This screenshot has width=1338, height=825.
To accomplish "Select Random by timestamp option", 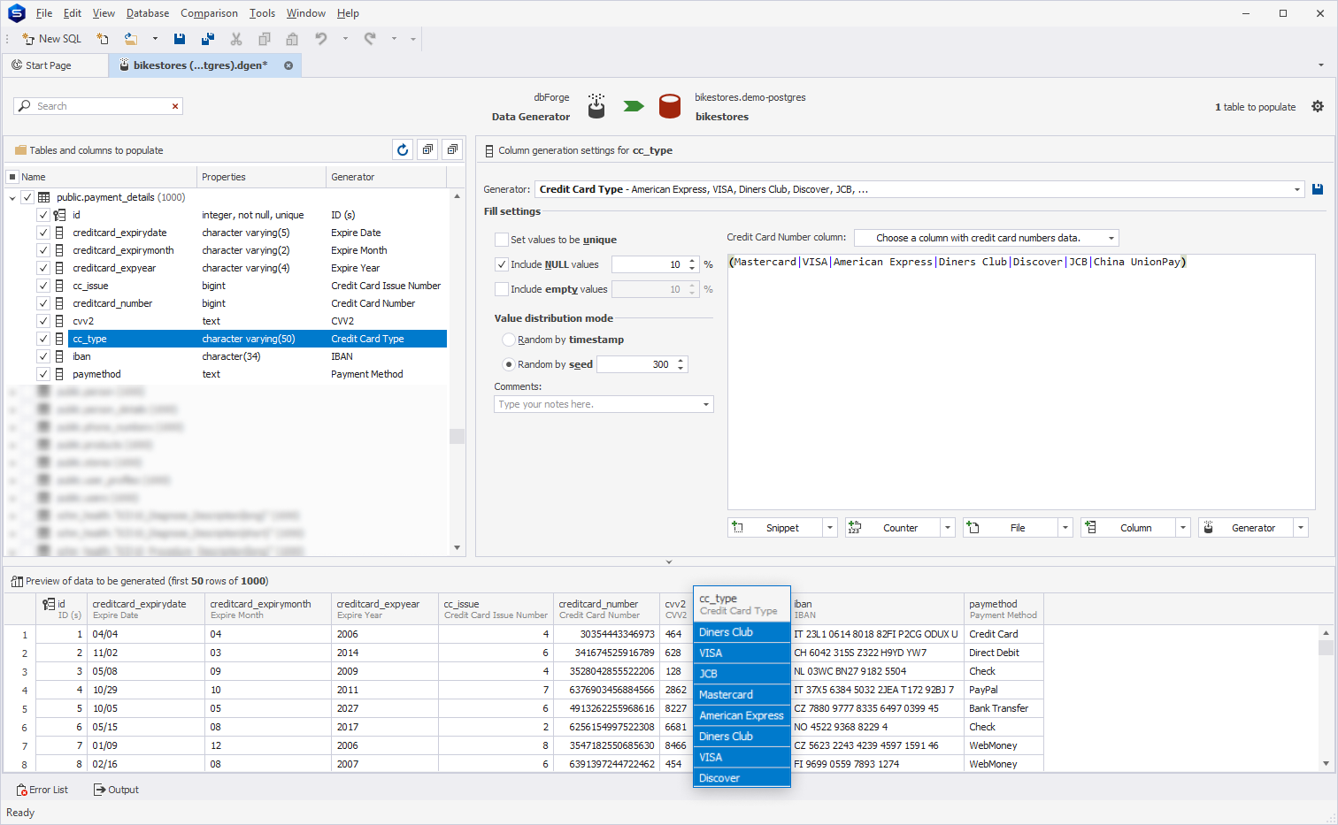I will pyautogui.click(x=508, y=340).
